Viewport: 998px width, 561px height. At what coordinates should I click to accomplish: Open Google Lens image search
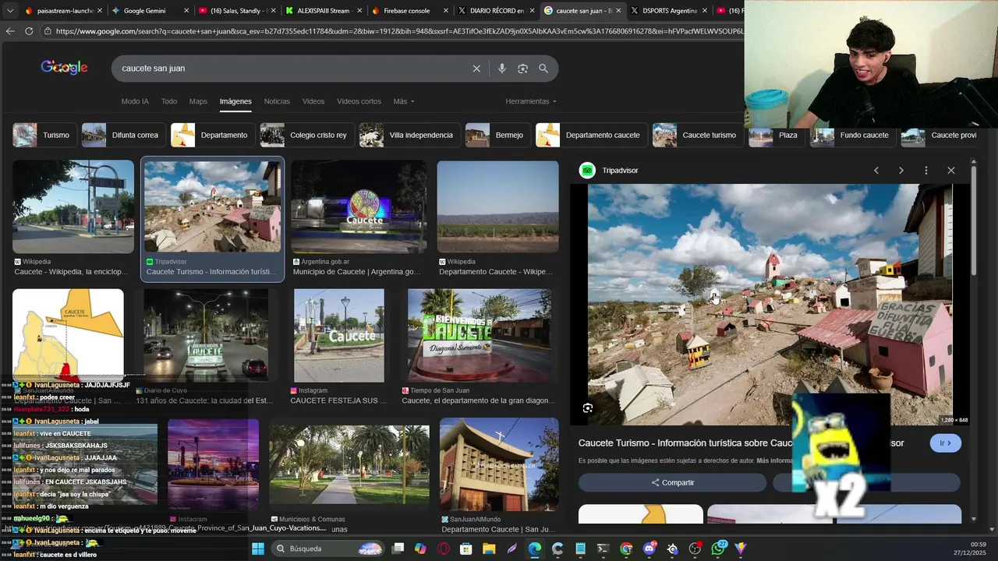pos(522,69)
